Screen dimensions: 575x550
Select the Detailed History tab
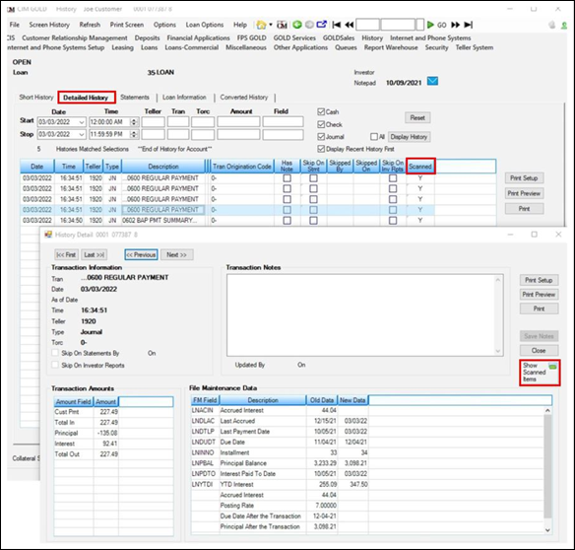point(86,98)
